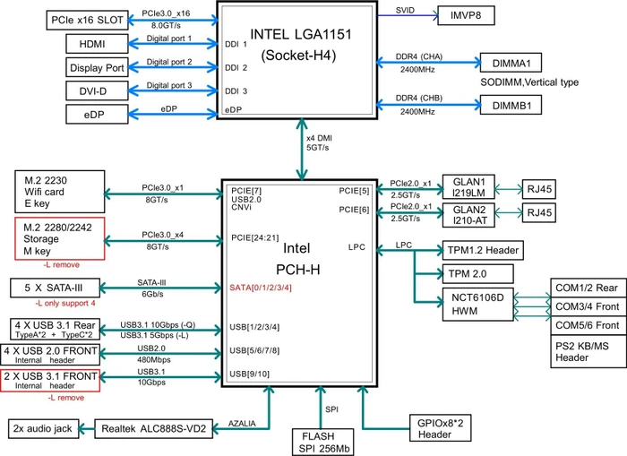Select the AZALIA link label
The width and height of the screenshot is (627, 456).
pyautogui.click(x=242, y=423)
